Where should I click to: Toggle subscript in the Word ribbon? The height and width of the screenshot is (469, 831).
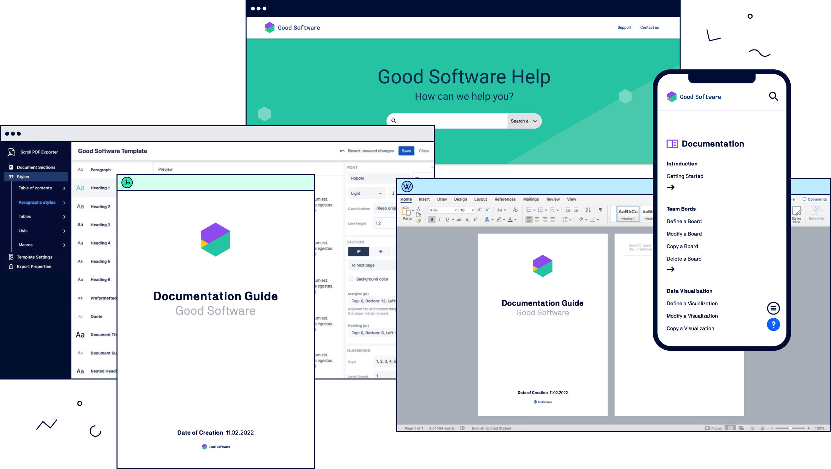467,220
